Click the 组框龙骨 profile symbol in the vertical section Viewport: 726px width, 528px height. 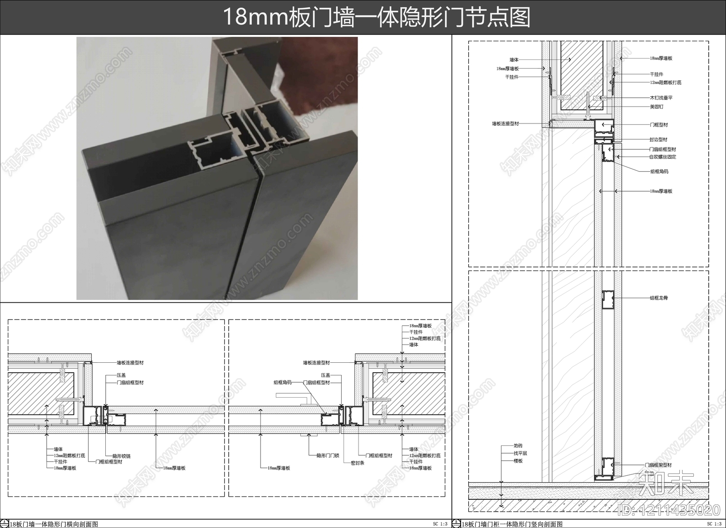point(608,299)
